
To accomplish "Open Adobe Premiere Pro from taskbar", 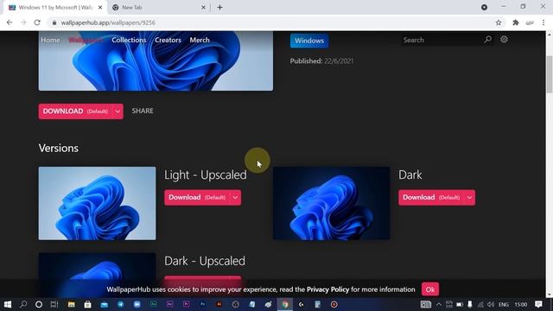I will tap(187, 304).
